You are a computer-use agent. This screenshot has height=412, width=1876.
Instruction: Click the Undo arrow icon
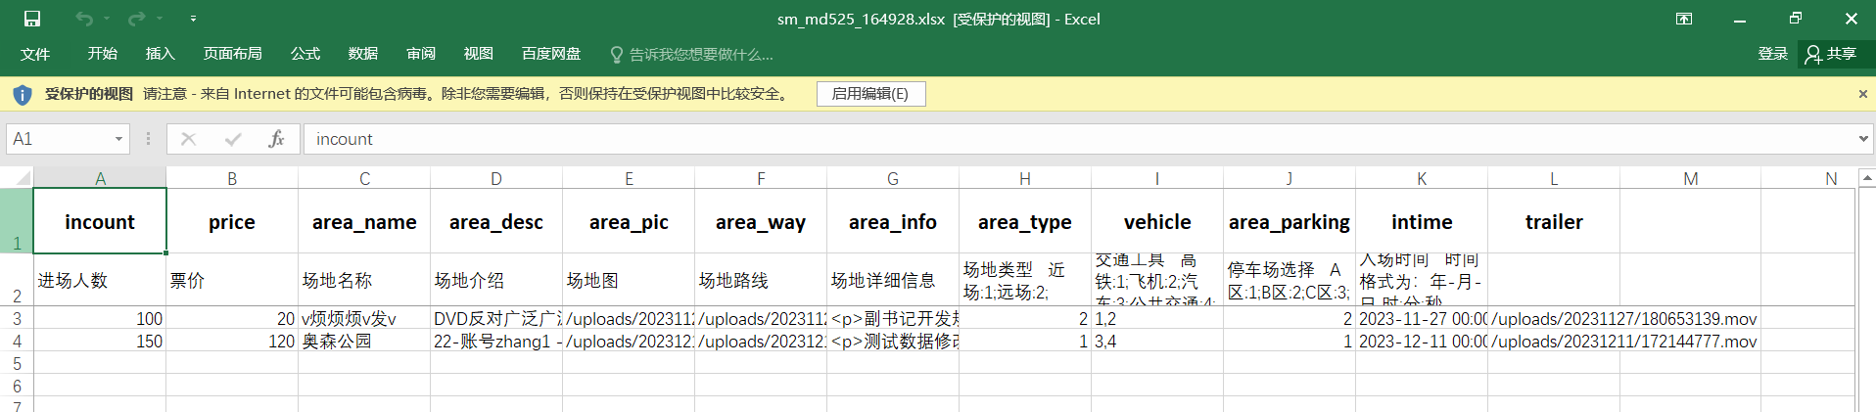tap(84, 19)
